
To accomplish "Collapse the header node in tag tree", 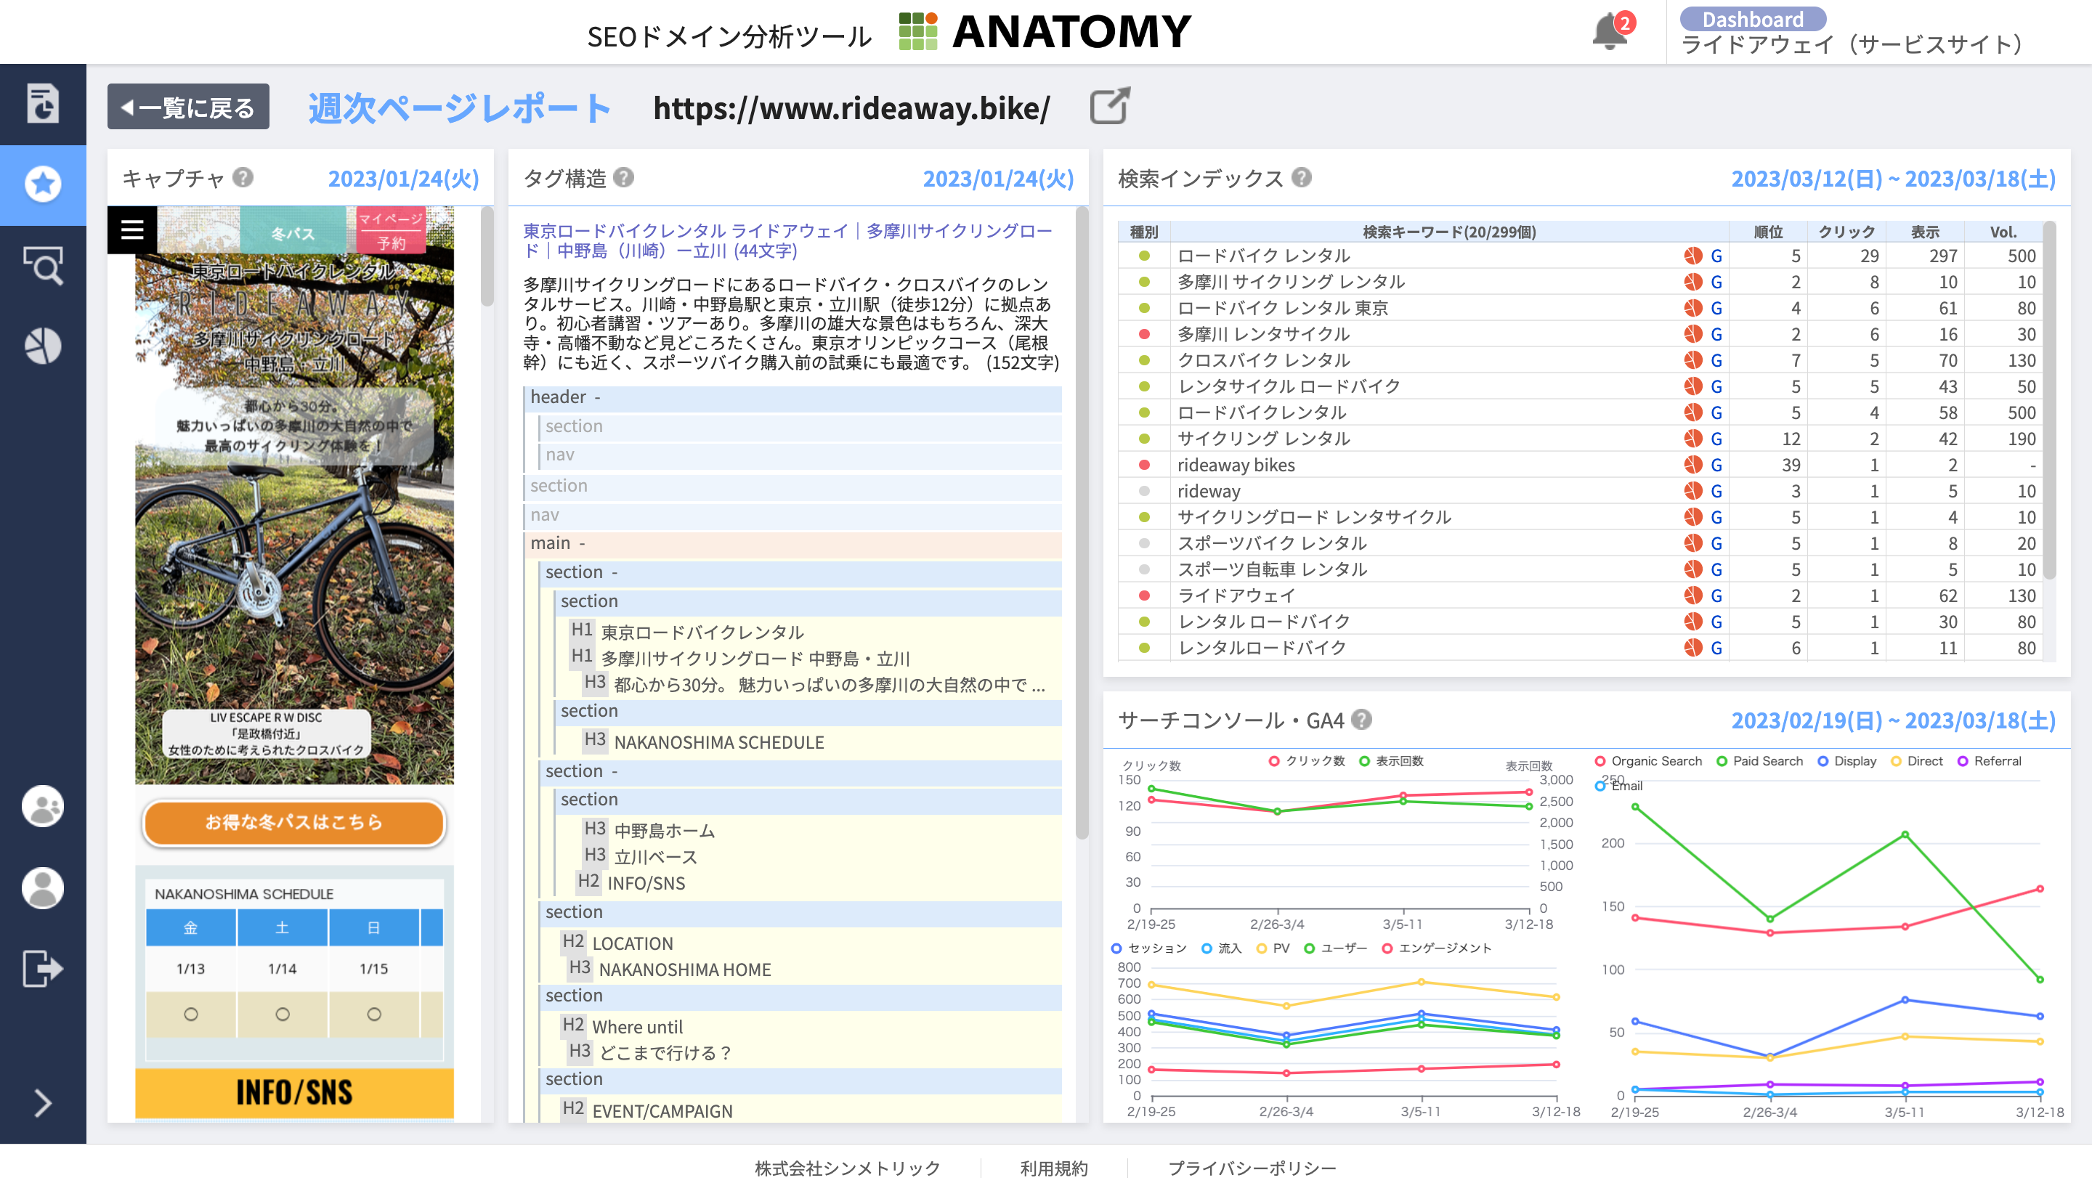I will [598, 397].
